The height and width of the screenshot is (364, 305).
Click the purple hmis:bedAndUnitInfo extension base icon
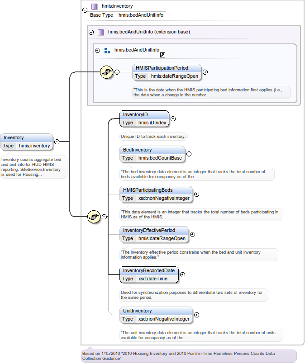(100, 32)
